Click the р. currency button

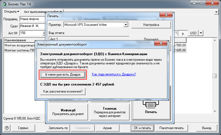(183, 33)
